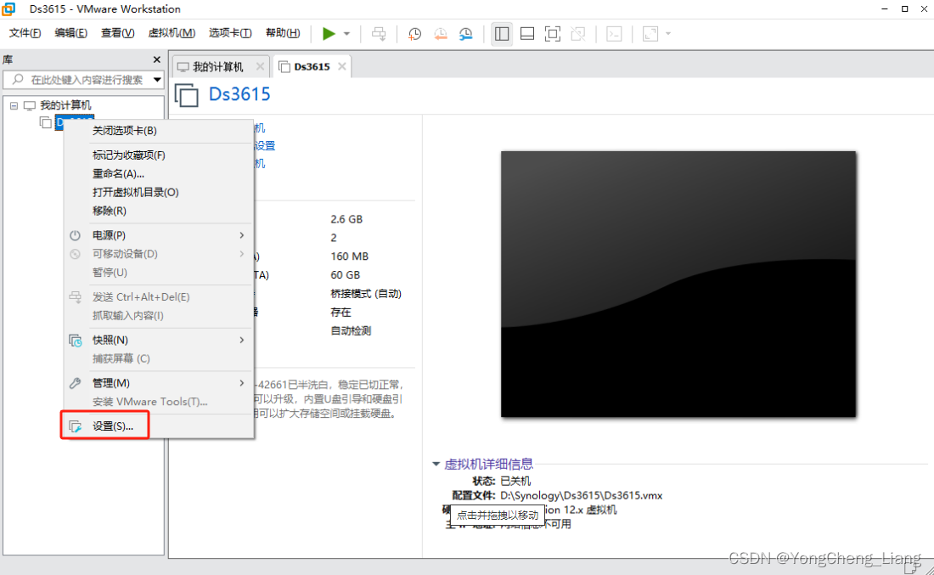Expand the 快照(N) submenu
The height and width of the screenshot is (575, 934).
point(159,340)
